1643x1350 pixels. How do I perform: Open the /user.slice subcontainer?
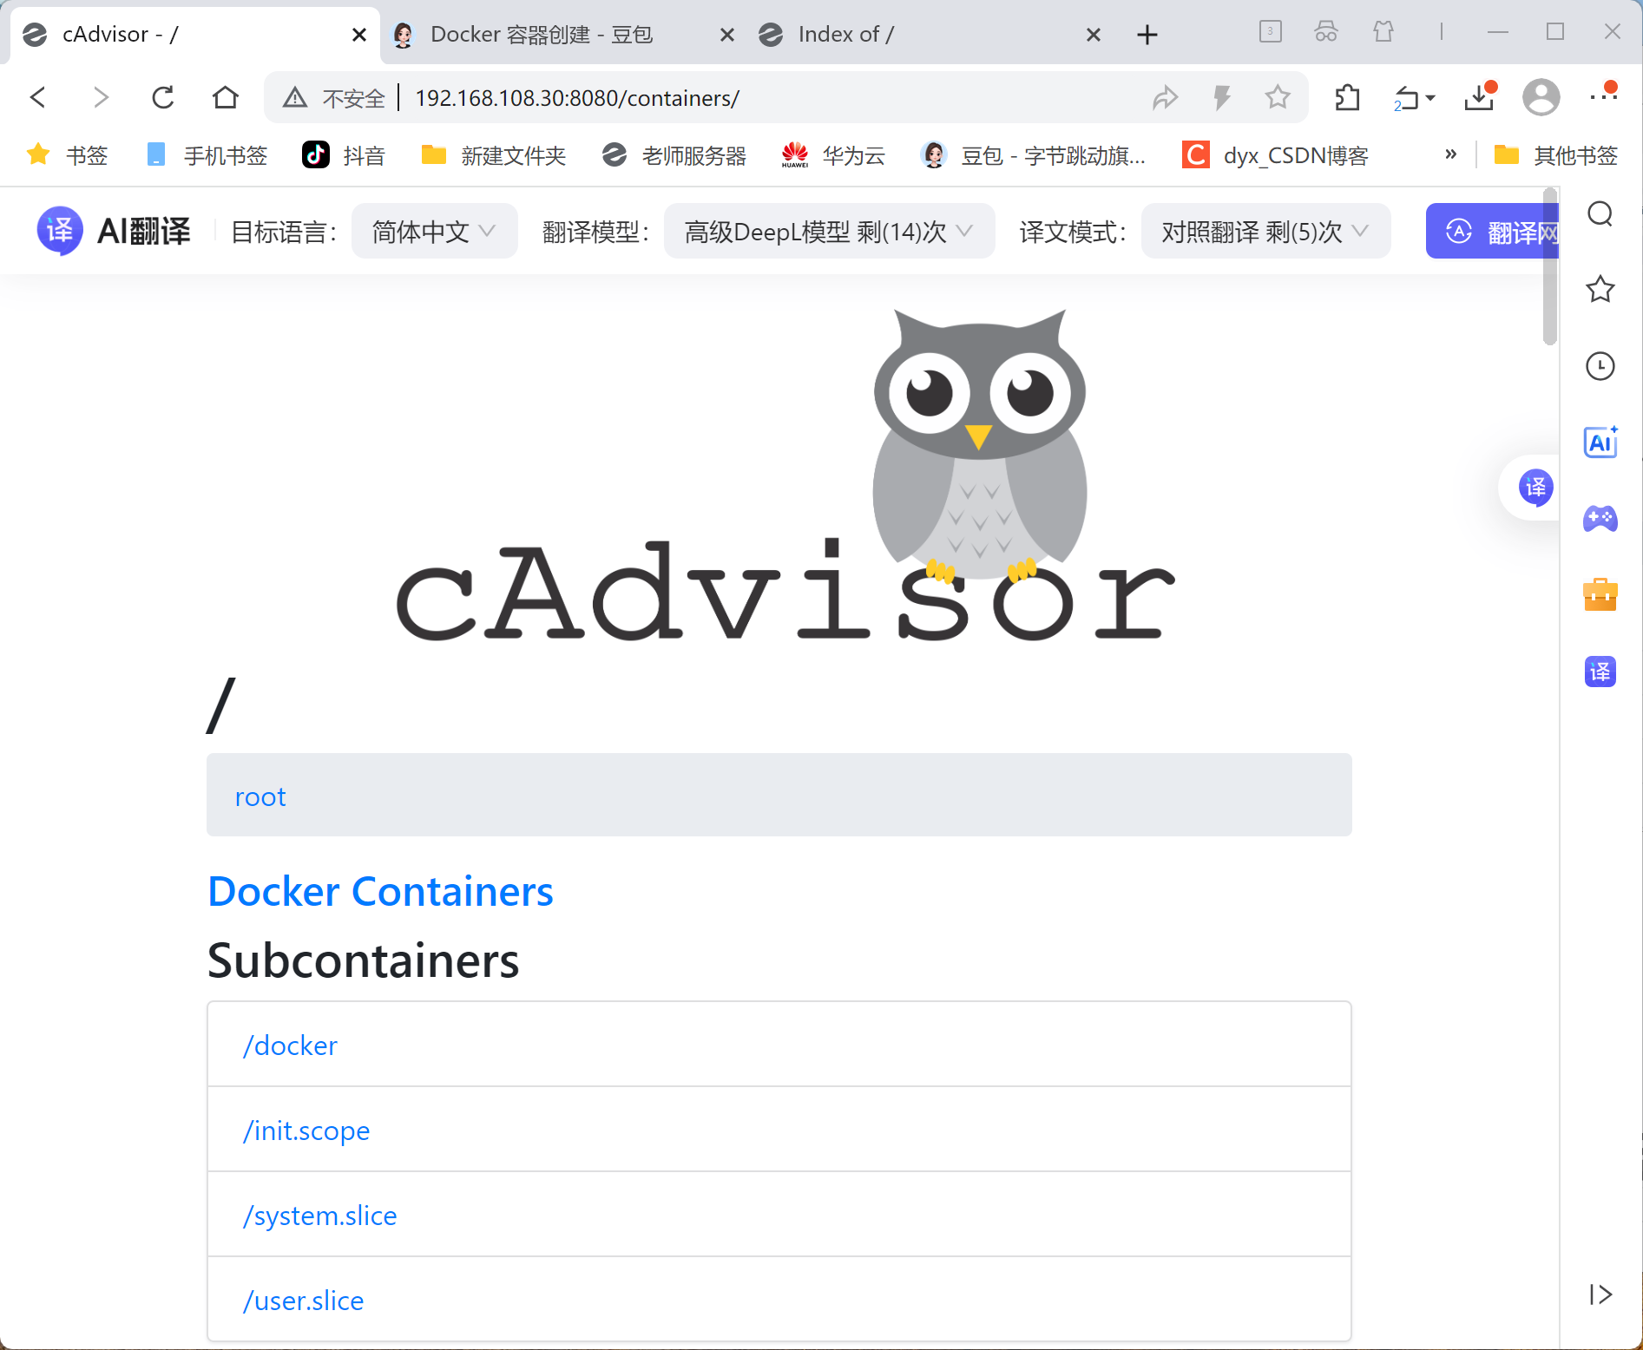pyautogui.click(x=303, y=1301)
